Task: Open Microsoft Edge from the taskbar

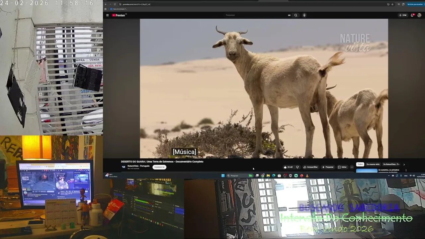Action: click(274, 176)
